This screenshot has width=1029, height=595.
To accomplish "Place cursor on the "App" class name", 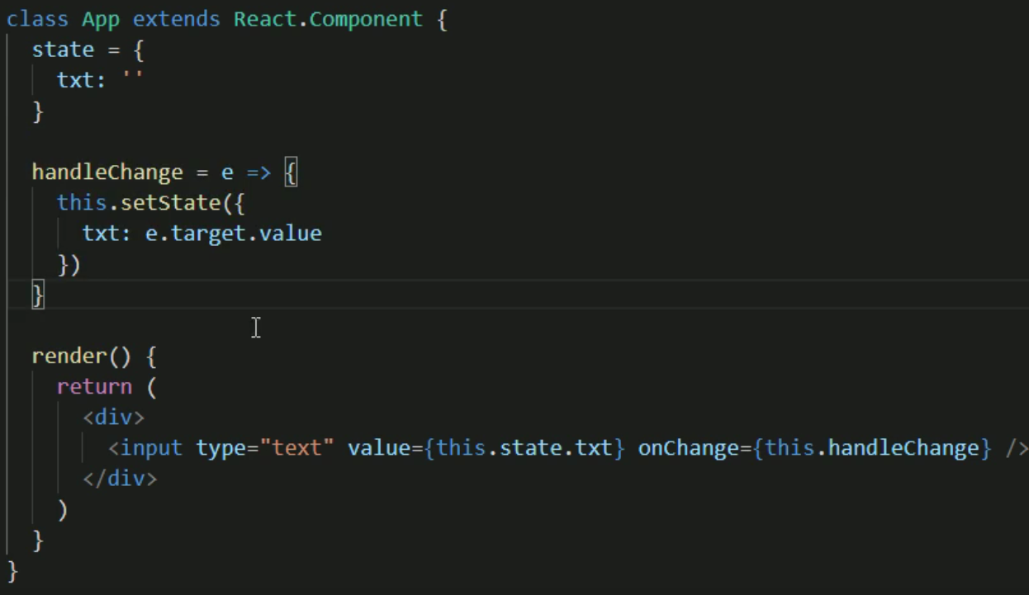I will [101, 20].
